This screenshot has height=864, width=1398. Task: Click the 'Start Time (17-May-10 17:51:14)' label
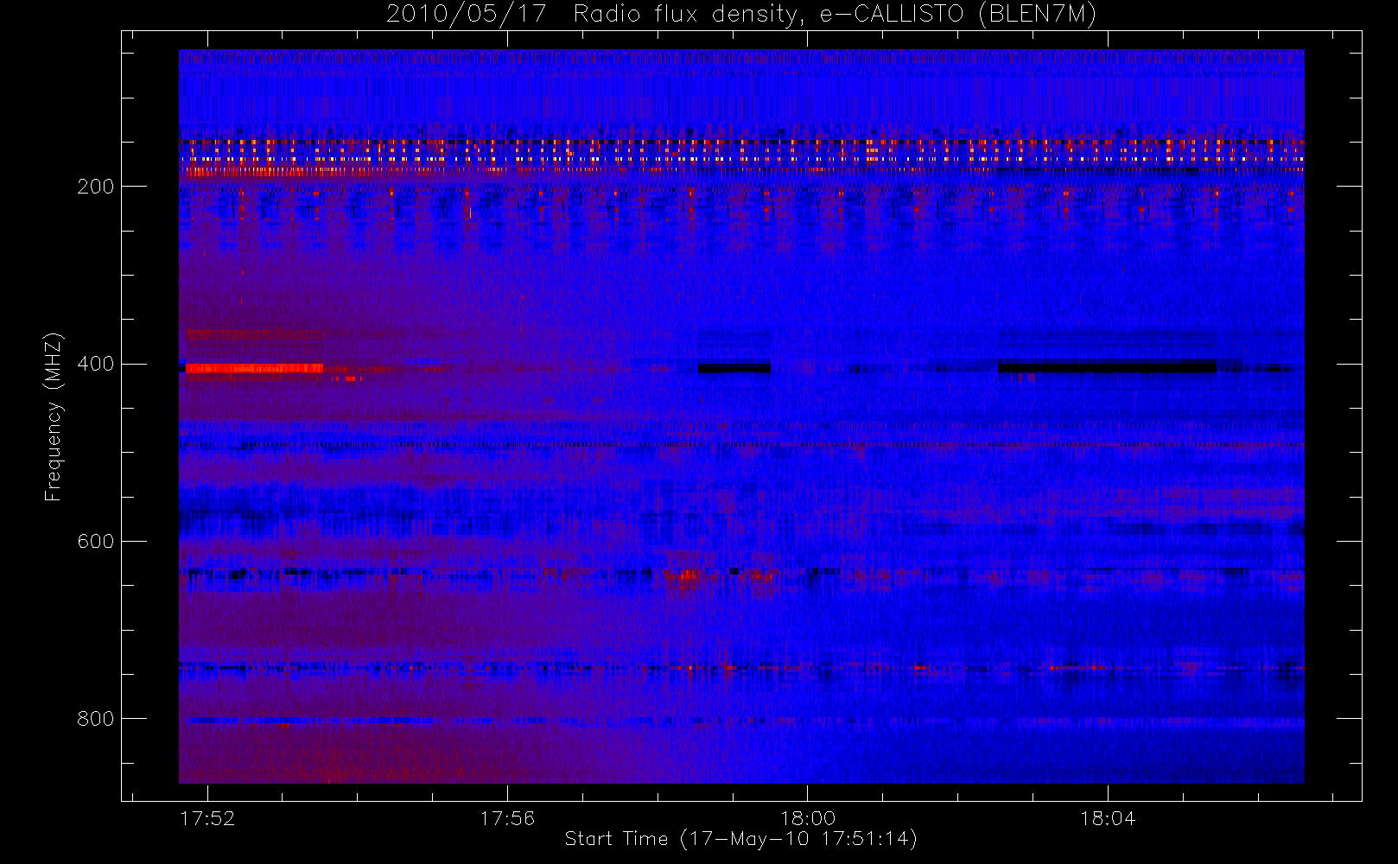click(x=740, y=839)
